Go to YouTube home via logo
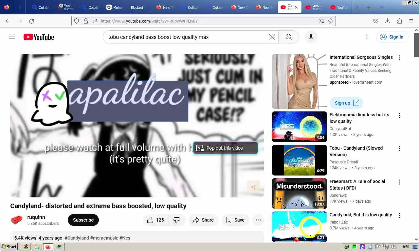The height and width of the screenshot is (251, 419). coord(39,37)
